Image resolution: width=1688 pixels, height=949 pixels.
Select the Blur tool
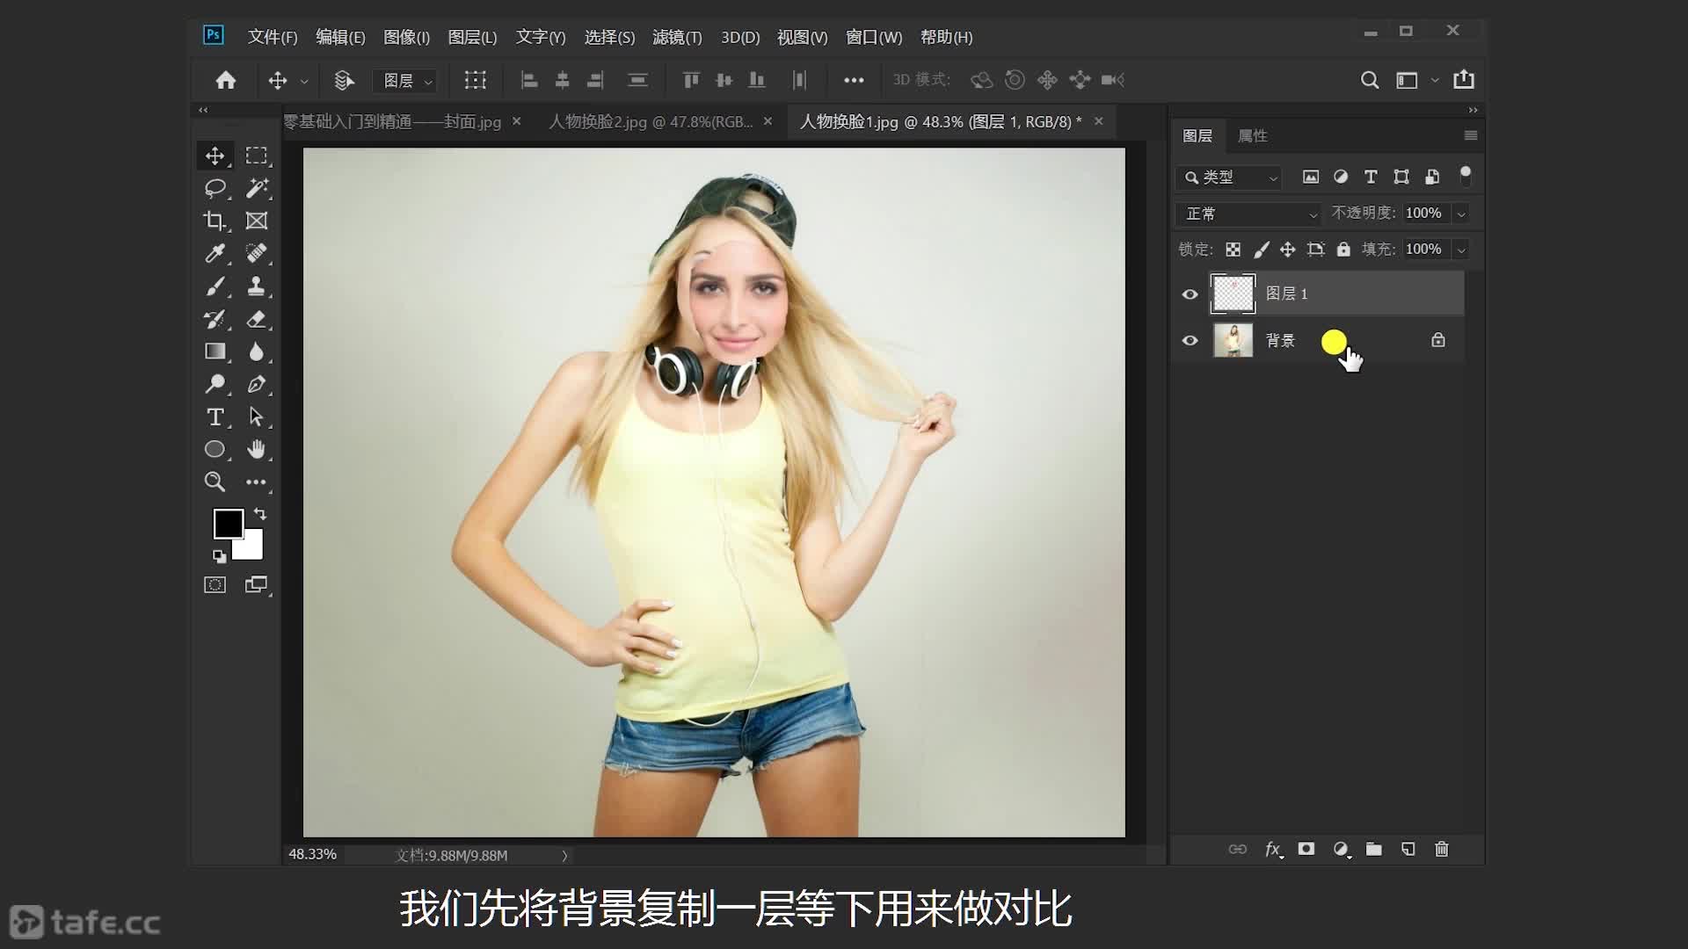[x=257, y=351]
